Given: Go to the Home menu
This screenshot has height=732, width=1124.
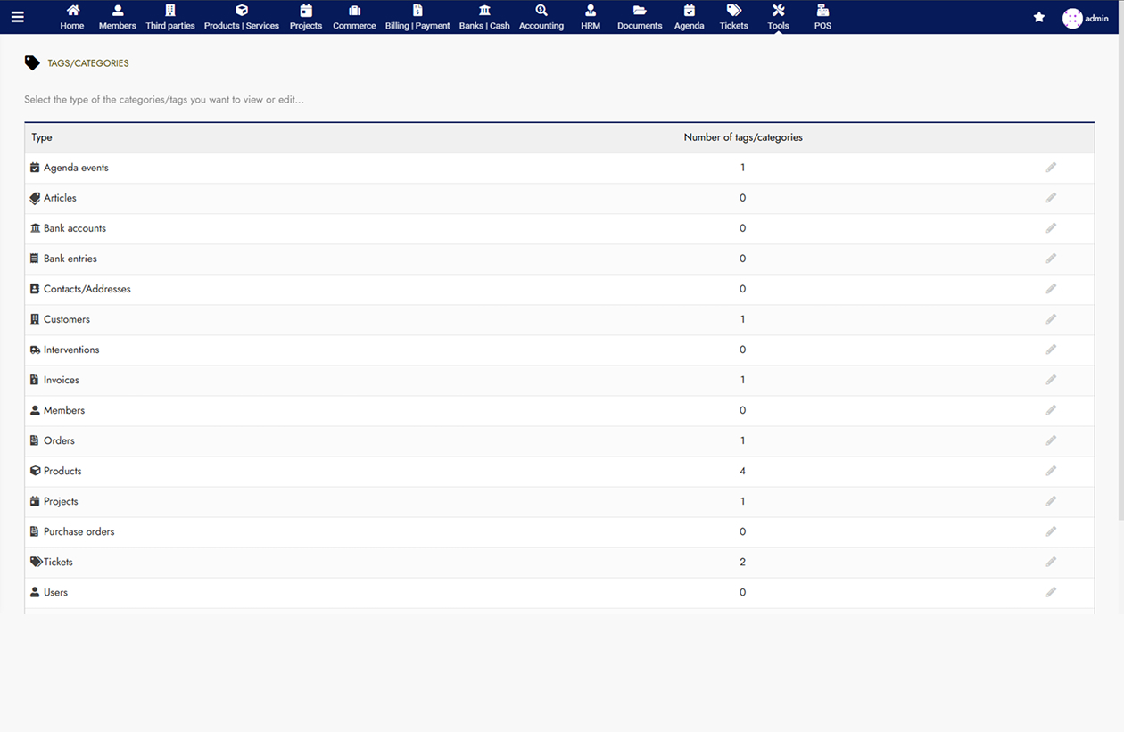Looking at the screenshot, I should pos(72,17).
